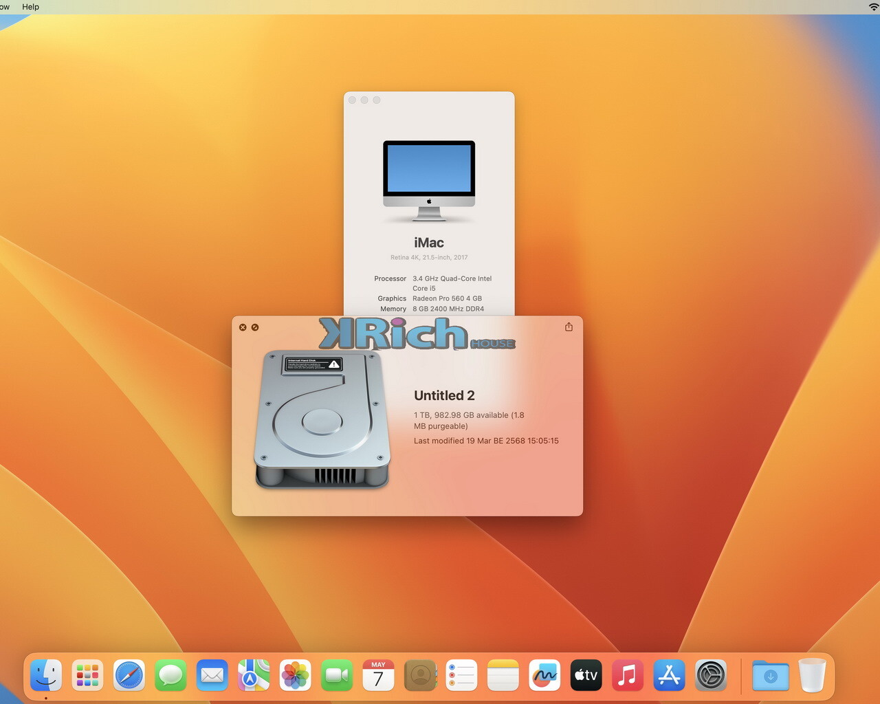Click the iMac title in About window
The height and width of the screenshot is (704, 880).
coord(429,243)
